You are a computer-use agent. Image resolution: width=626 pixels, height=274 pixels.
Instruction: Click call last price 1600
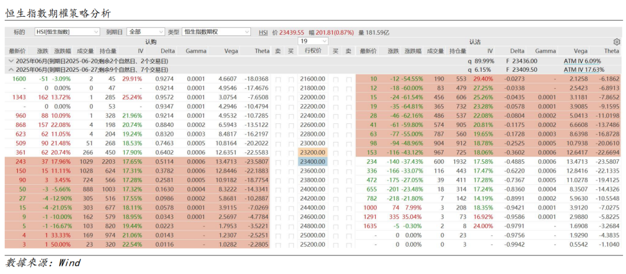pyautogui.click(x=19, y=80)
